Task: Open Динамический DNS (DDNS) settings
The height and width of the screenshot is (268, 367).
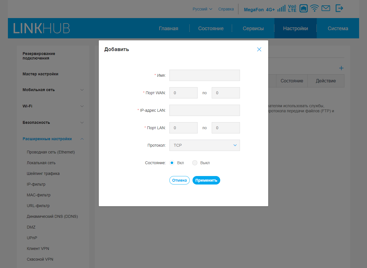Action: [x=52, y=216]
